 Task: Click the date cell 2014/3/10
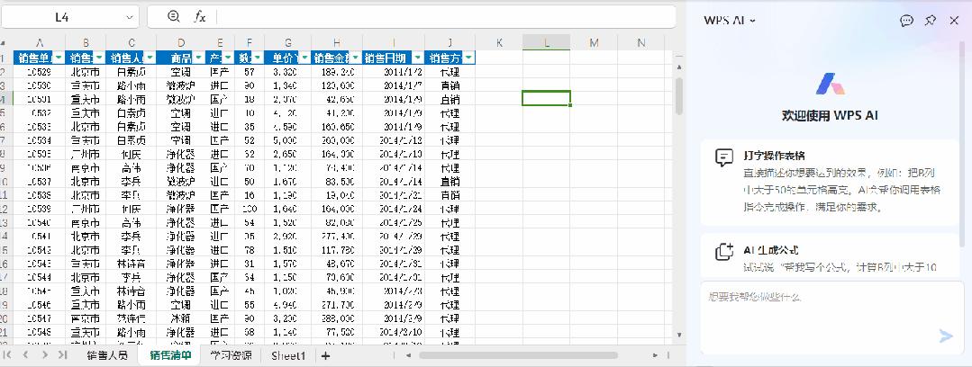pos(393,332)
